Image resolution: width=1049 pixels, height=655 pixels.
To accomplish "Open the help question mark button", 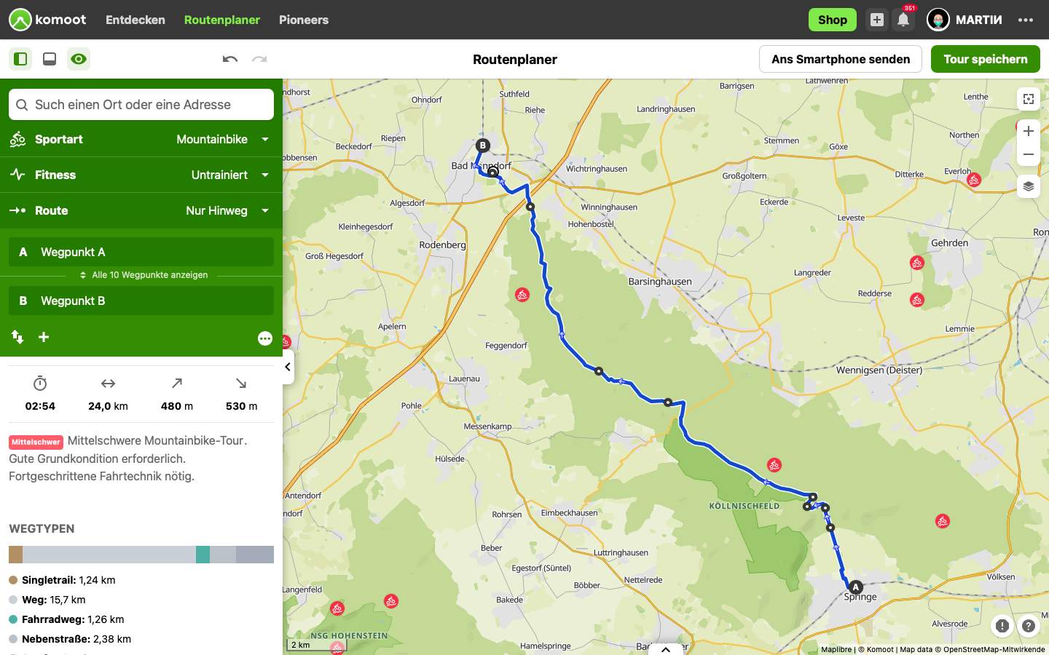I will click(x=1029, y=626).
